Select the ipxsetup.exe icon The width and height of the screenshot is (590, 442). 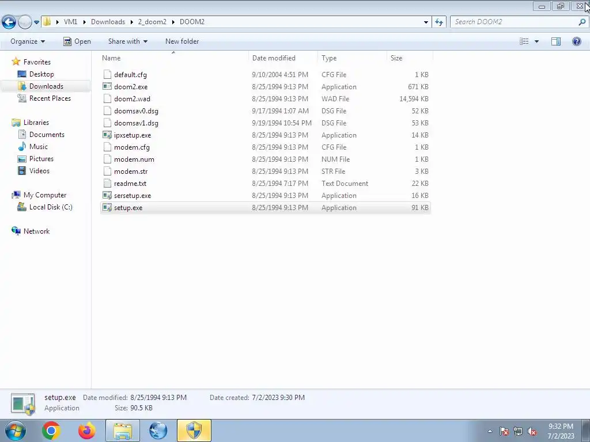tap(107, 135)
